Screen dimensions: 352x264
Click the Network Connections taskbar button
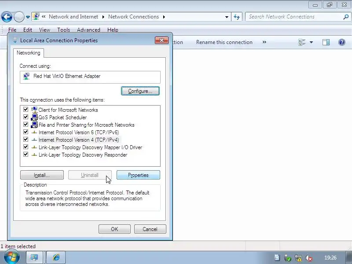(34, 257)
